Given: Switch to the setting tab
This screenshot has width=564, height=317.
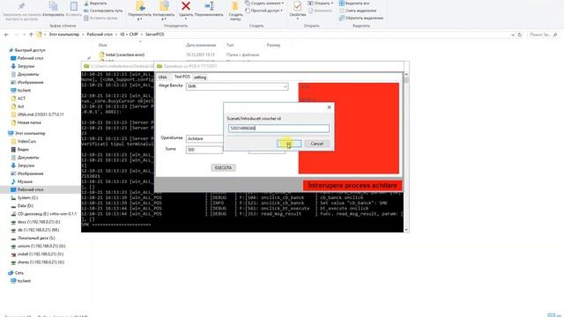Looking at the screenshot, I should 200,77.
